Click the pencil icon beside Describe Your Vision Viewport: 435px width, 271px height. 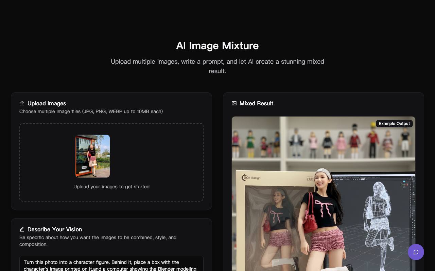coord(22,229)
